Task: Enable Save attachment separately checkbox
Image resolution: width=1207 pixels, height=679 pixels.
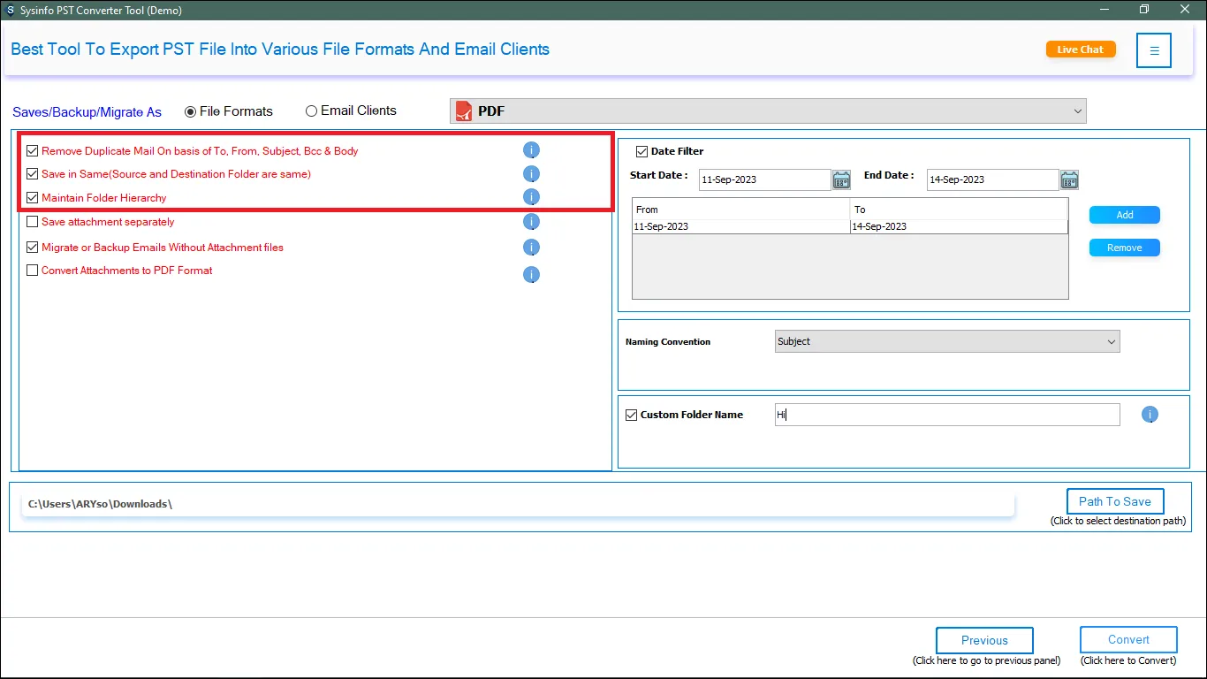Action: [33, 222]
